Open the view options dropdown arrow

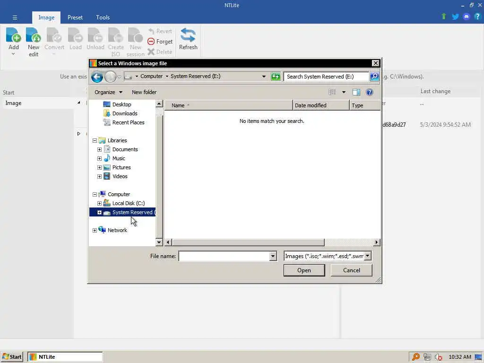344,92
